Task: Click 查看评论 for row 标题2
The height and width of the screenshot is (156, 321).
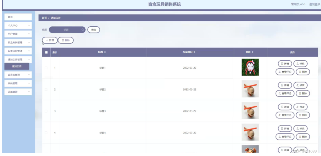Action: 285,94
